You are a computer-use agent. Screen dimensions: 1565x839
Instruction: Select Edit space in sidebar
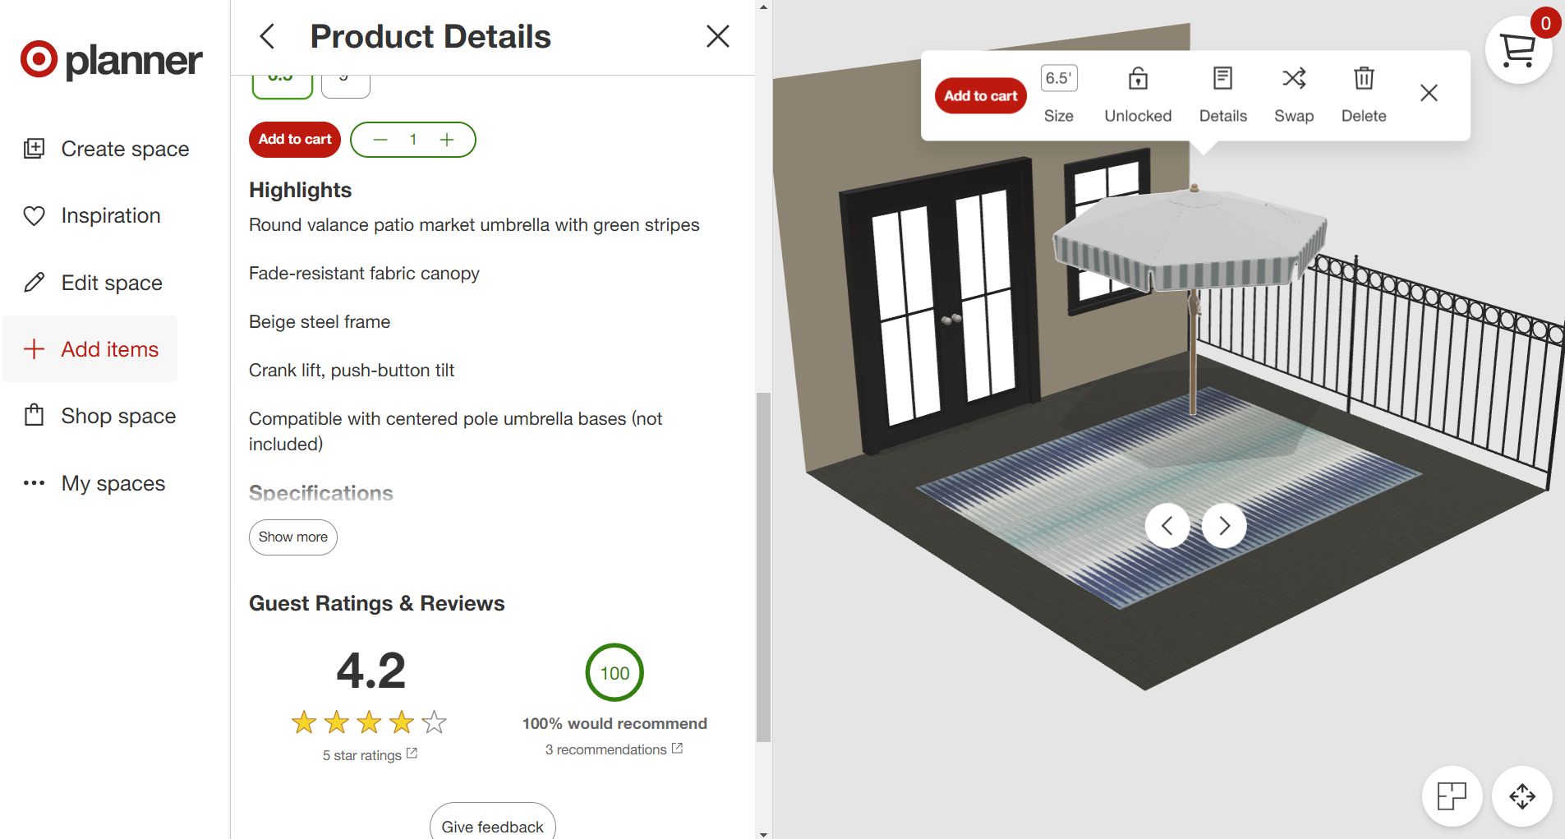click(92, 283)
